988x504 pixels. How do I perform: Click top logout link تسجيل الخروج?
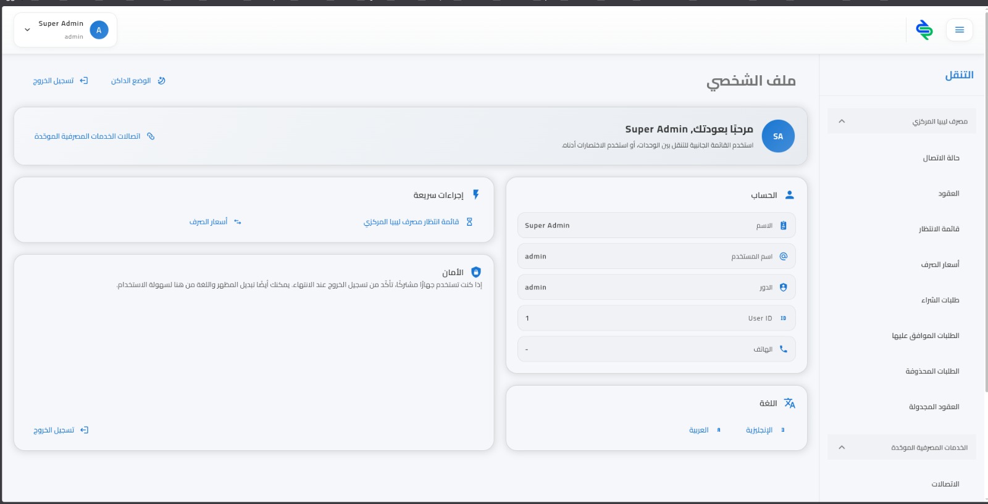point(61,81)
